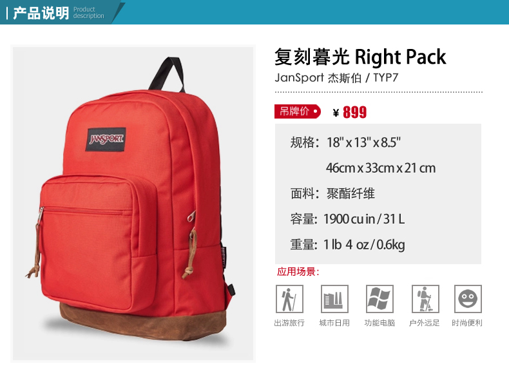Select the JanSport 杰斯伯 / TYP7 subtitle

click(336, 77)
